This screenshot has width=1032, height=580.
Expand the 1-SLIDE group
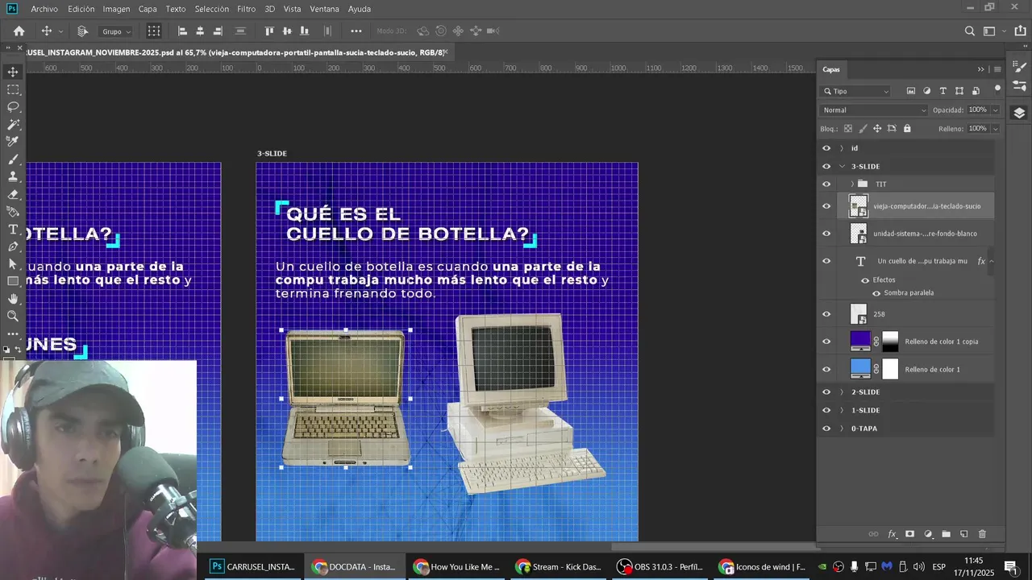pos(842,410)
